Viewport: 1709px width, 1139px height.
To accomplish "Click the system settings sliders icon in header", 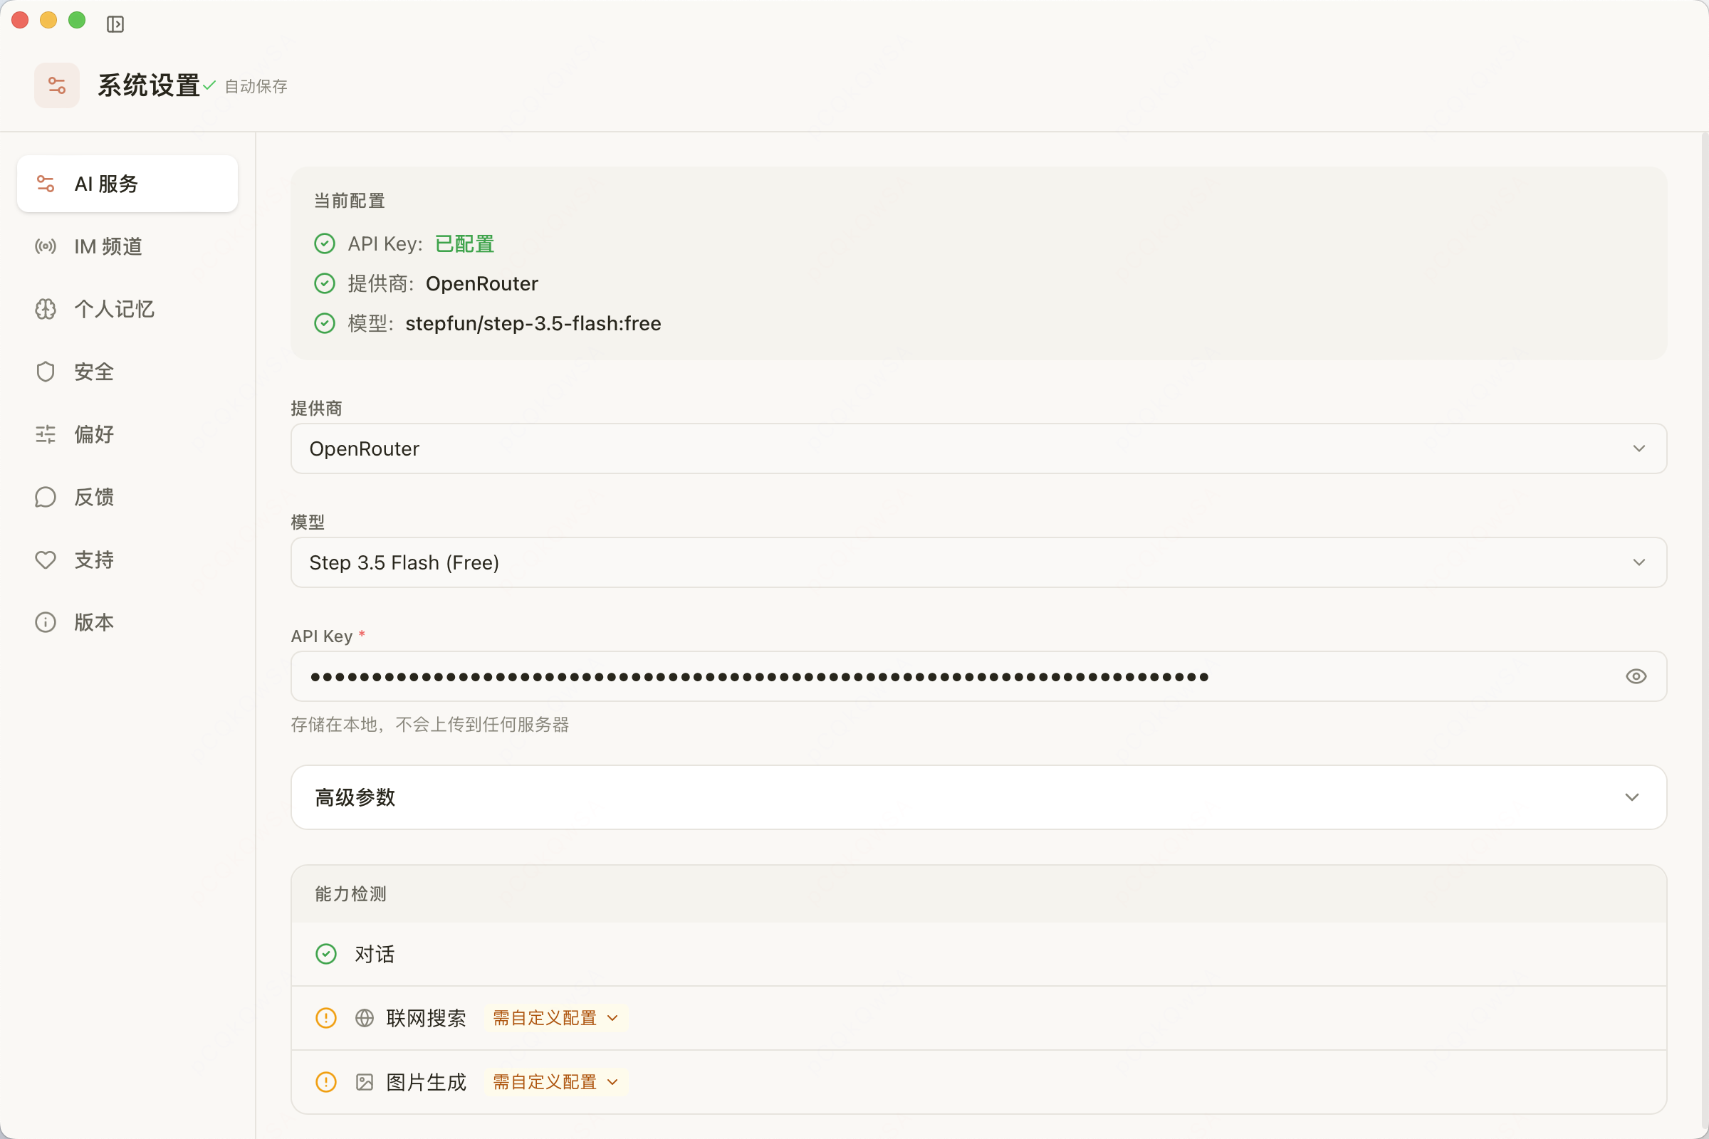I will pyautogui.click(x=57, y=85).
